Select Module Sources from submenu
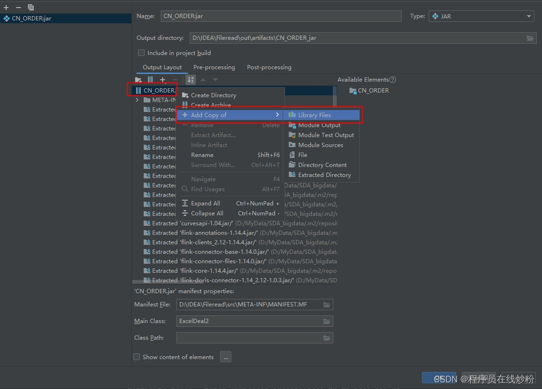 coord(321,145)
